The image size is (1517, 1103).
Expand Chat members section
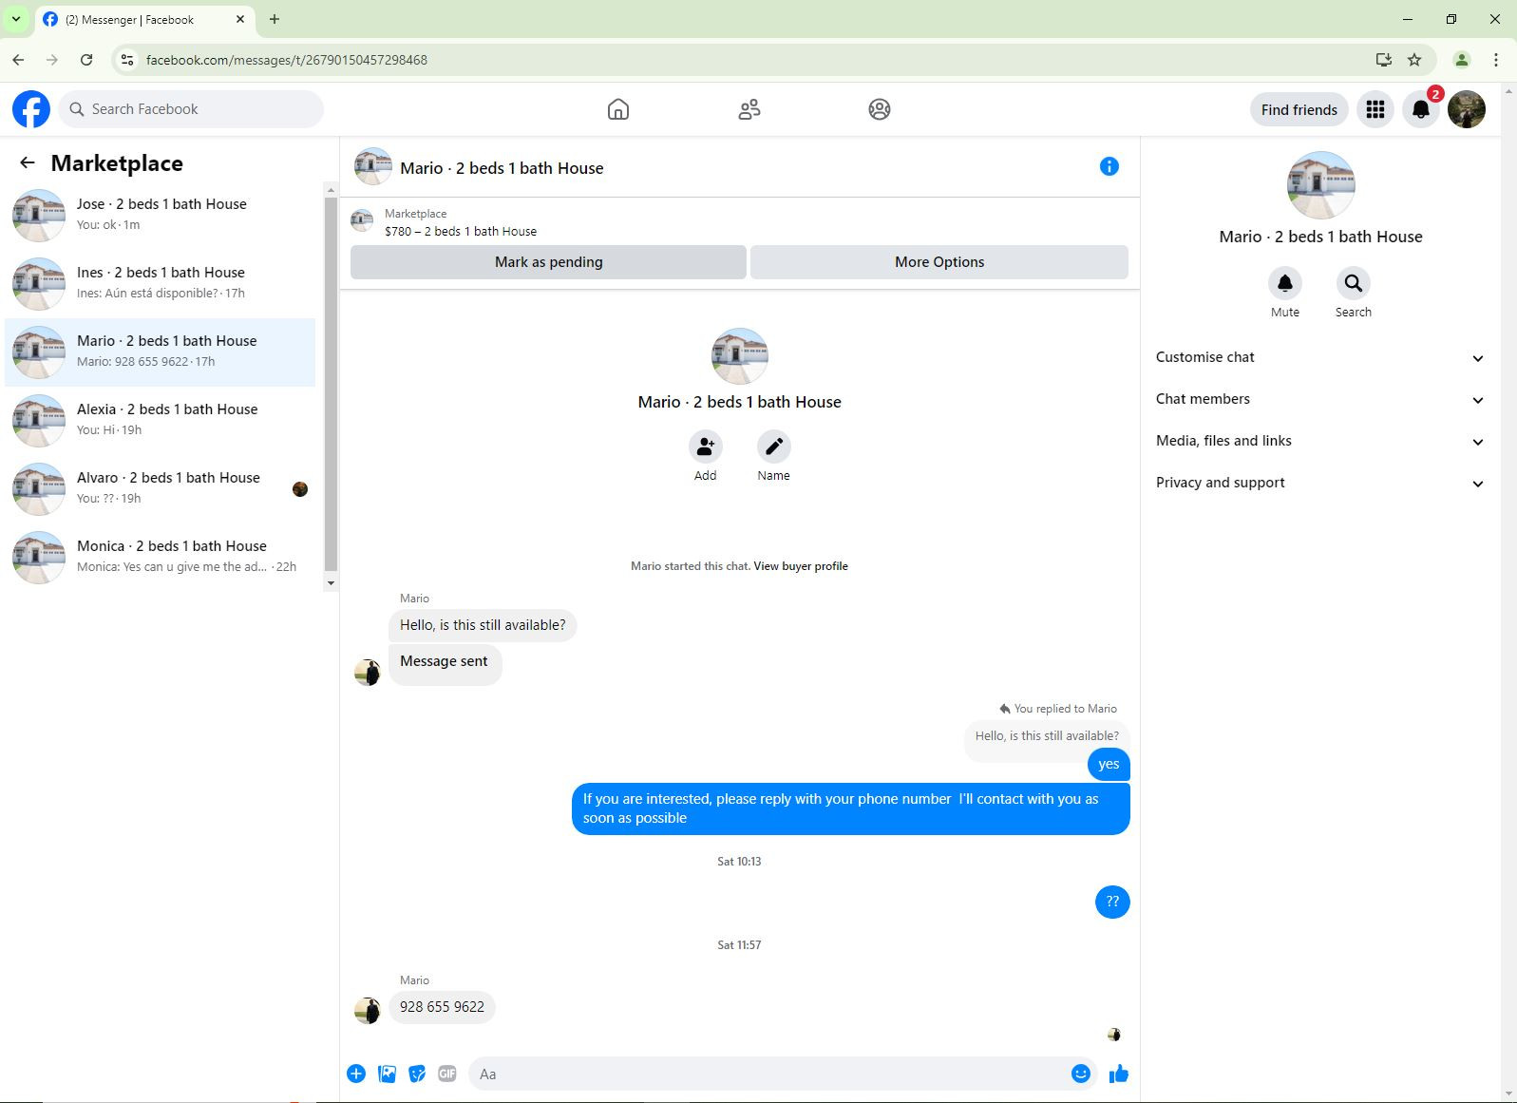[1319, 399]
